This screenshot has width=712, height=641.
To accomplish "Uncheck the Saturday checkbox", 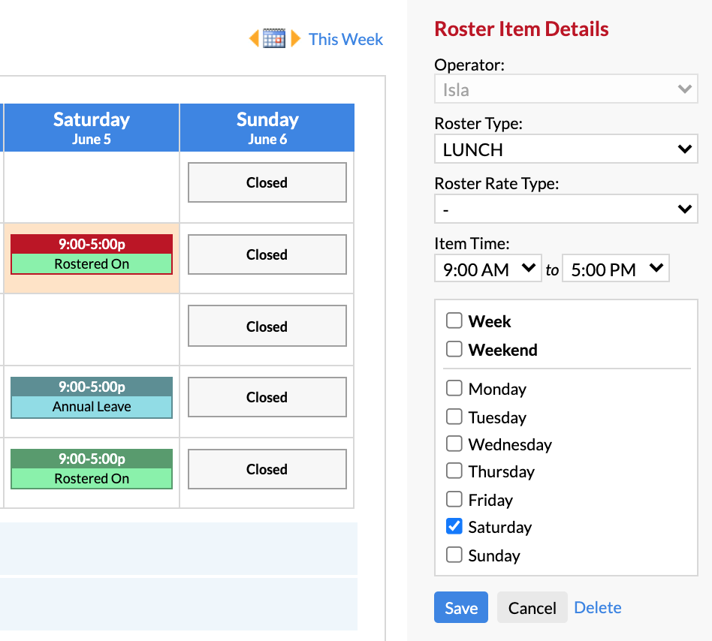I will [x=454, y=526].
